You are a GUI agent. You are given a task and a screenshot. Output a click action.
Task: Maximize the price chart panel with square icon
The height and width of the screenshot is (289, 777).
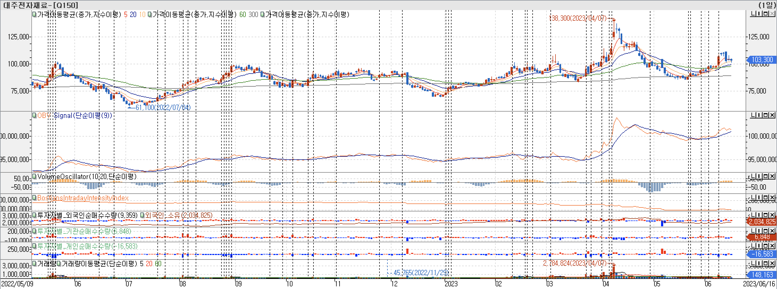click(766, 14)
